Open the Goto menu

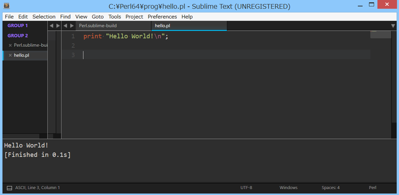[98, 17]
